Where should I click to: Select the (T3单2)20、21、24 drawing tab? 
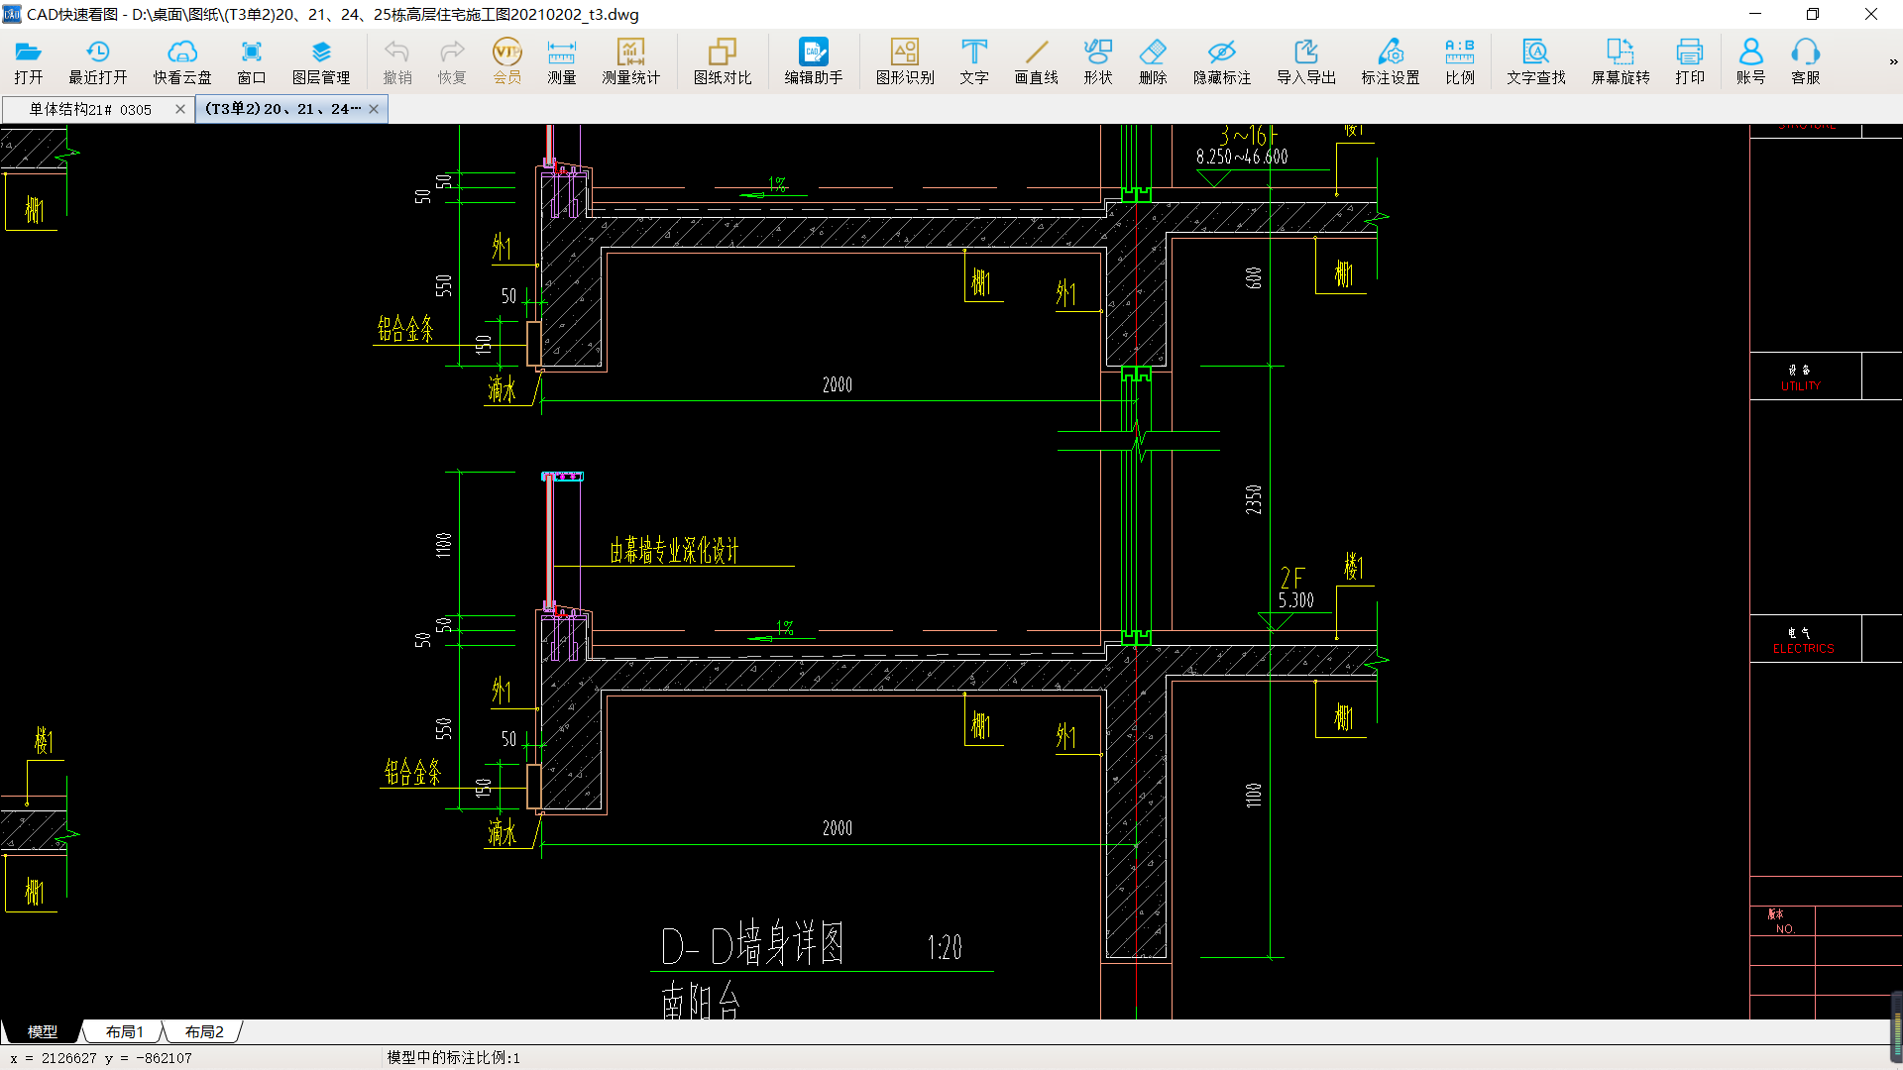[282, 109]
